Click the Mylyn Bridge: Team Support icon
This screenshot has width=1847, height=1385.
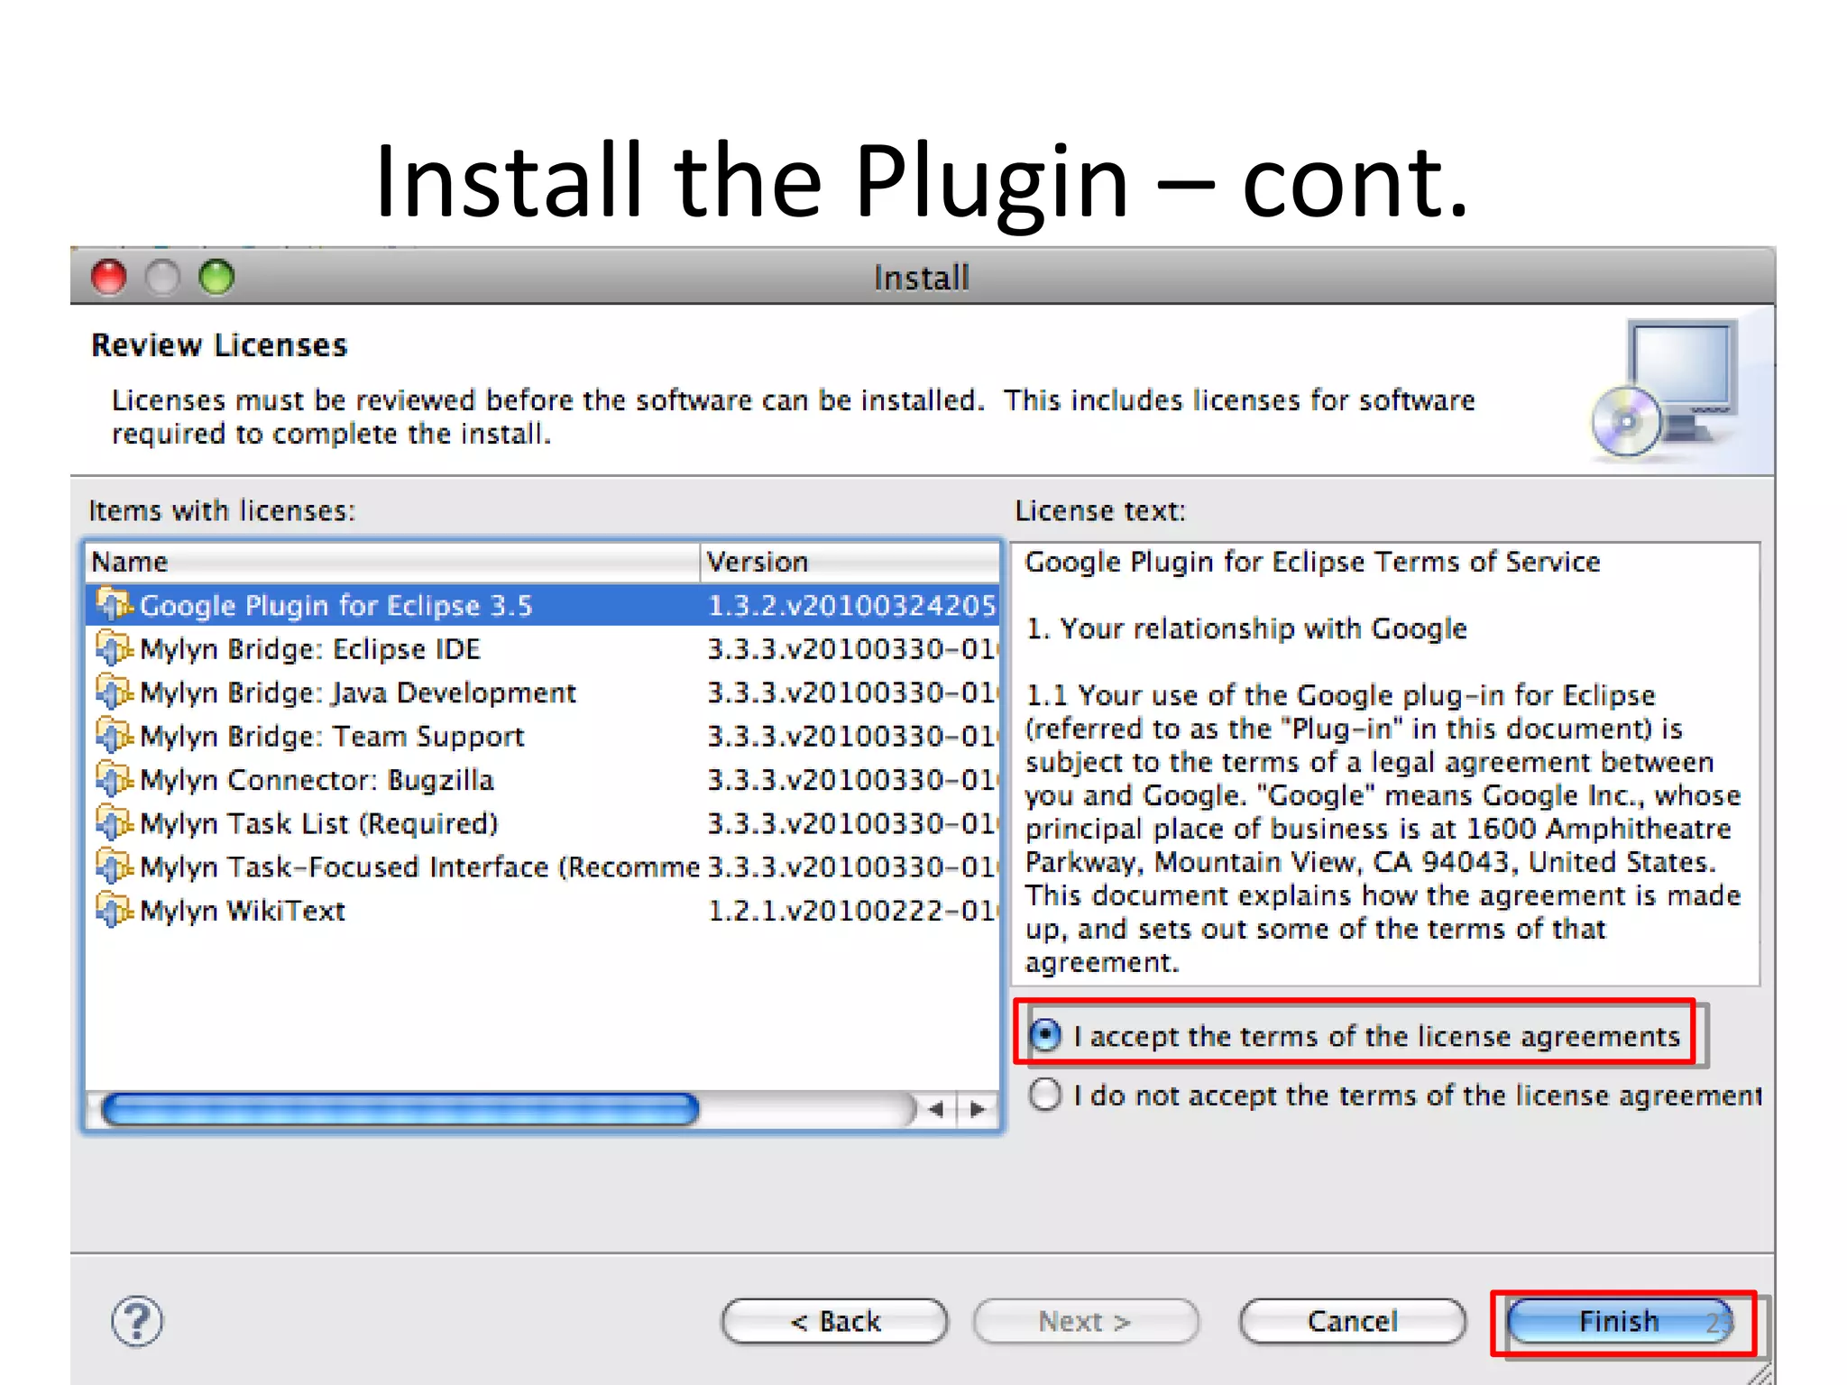click(x=114, y=735)
